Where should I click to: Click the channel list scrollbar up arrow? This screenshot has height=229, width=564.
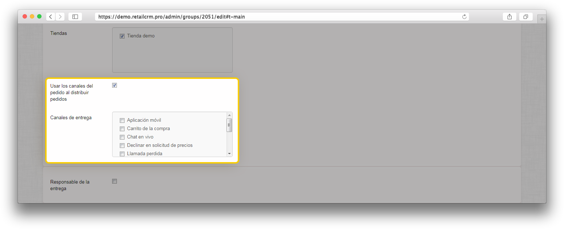coord(229,115)
